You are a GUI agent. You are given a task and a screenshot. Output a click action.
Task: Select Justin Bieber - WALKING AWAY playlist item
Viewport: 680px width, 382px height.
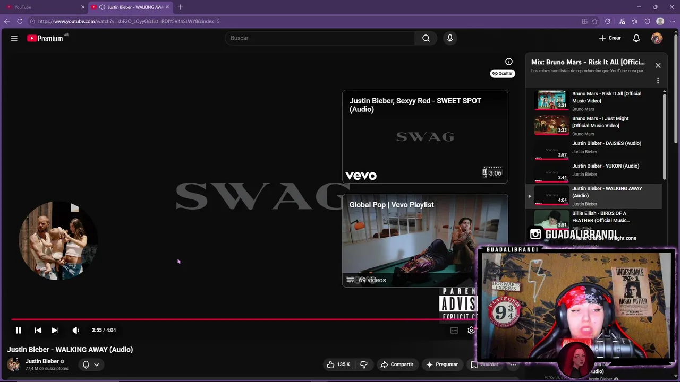(x=594, y=196)
